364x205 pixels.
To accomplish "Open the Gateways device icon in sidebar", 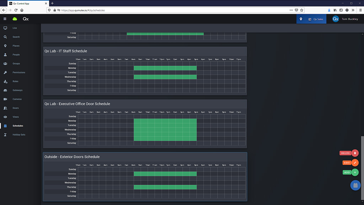I will pos(5,90).
